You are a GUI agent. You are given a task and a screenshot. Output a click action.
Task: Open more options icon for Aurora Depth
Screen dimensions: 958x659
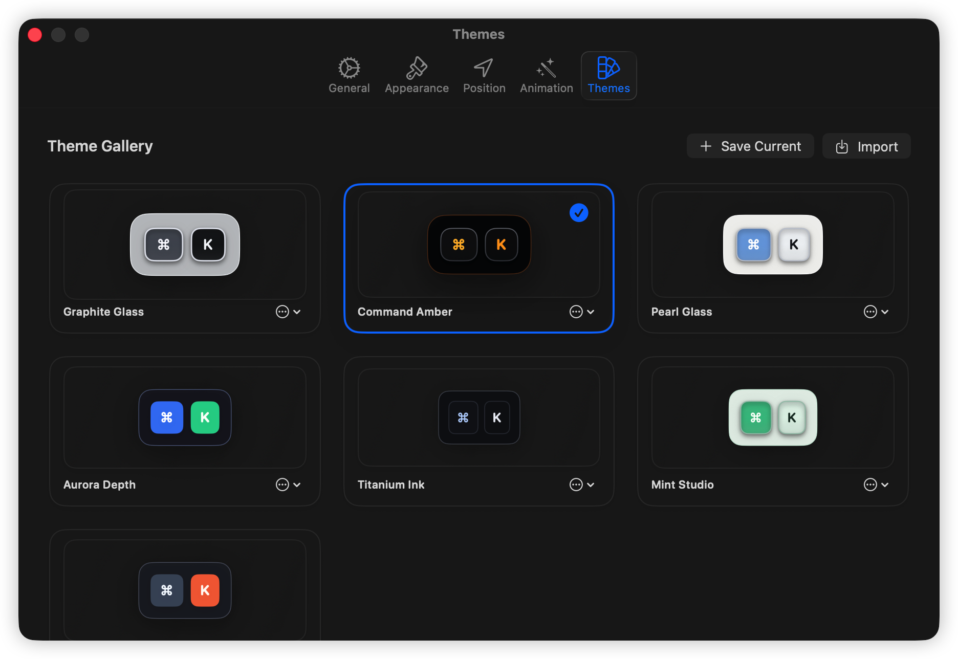[282, 485]
